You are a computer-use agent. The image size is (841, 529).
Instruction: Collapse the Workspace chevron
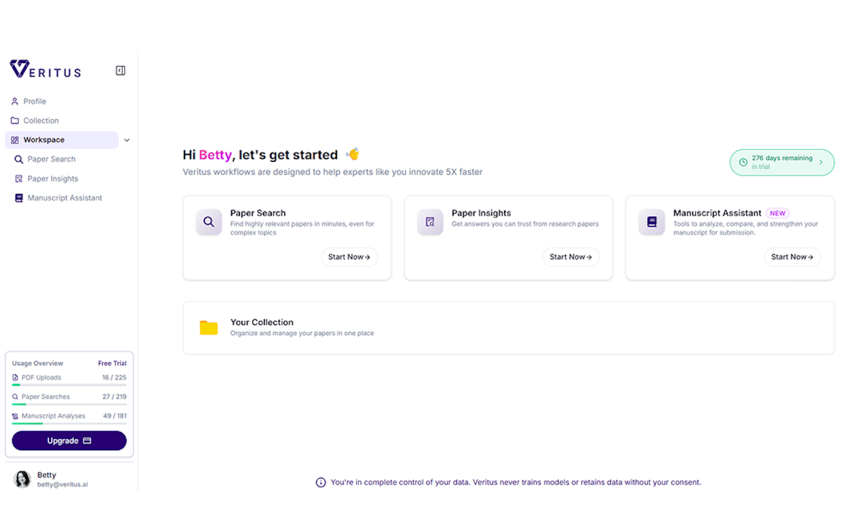(x=127, y=140)
